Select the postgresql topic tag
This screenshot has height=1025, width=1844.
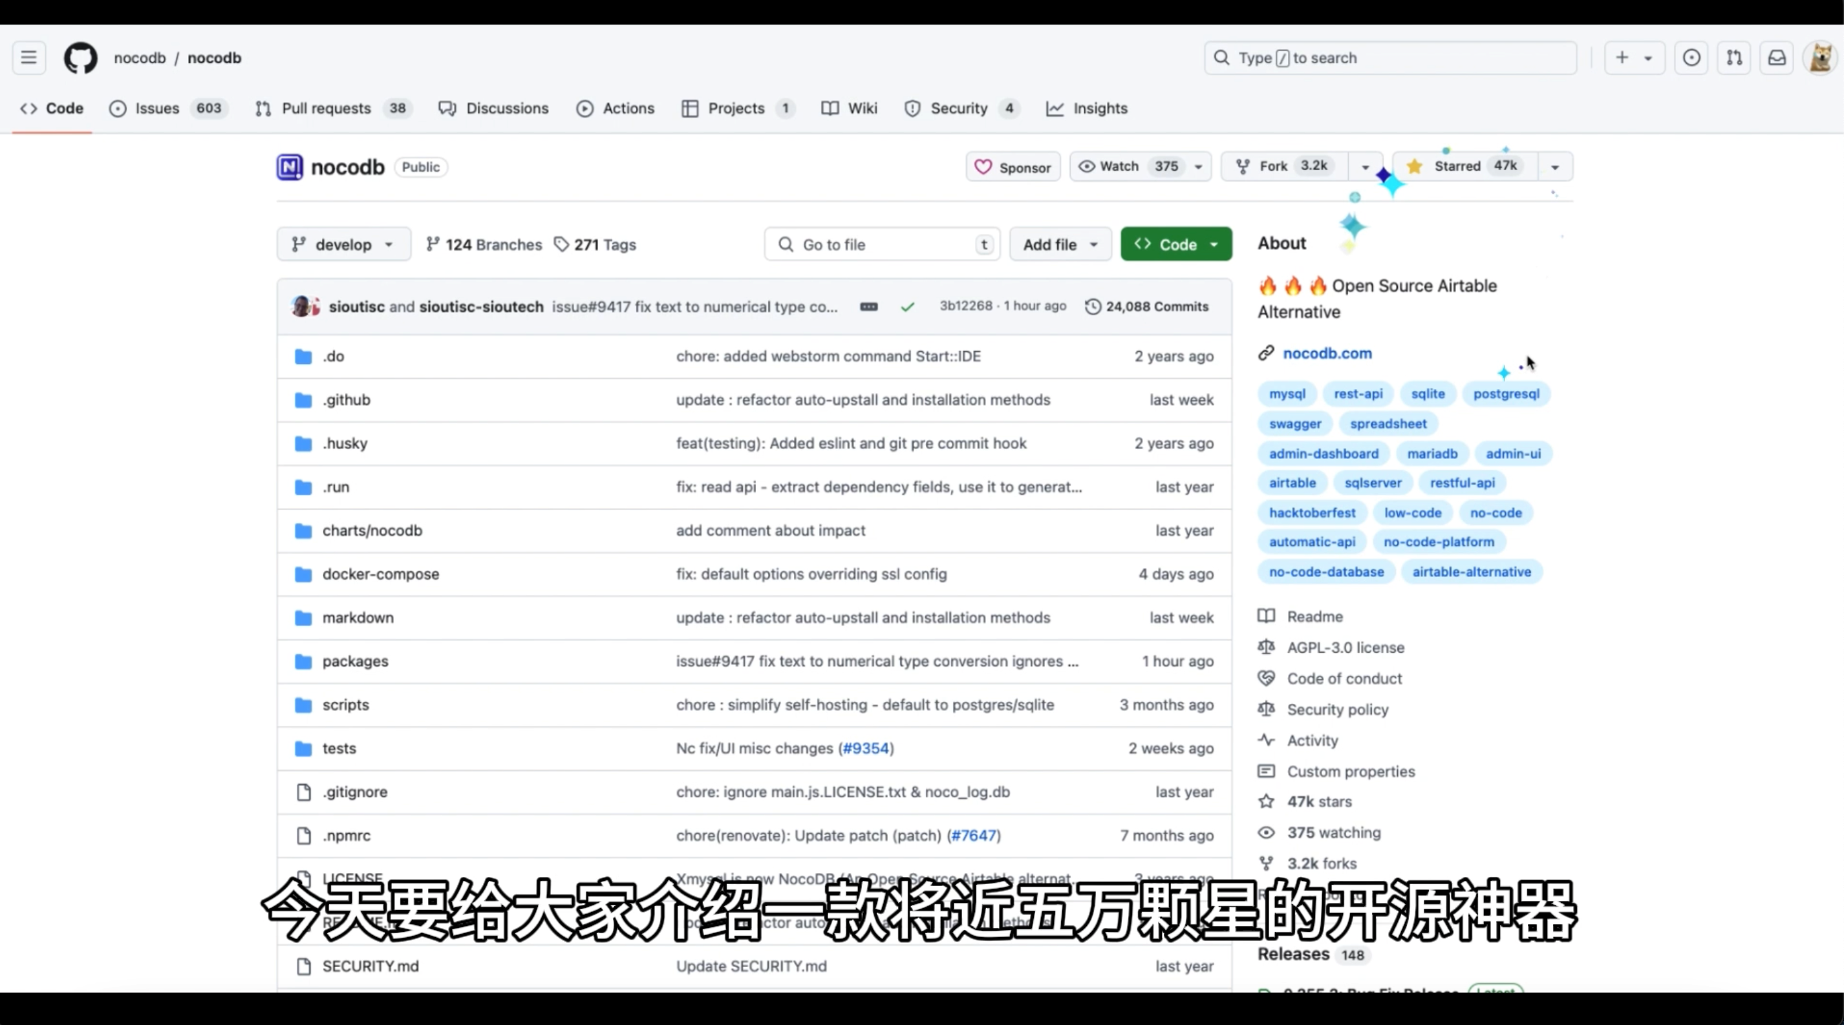pyautogui.click(x=1506, y=394)
